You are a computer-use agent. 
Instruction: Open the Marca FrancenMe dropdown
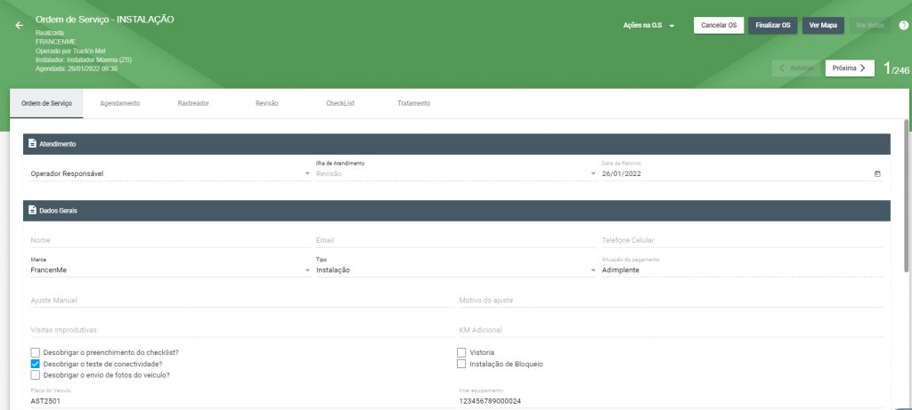click(170, 270)
